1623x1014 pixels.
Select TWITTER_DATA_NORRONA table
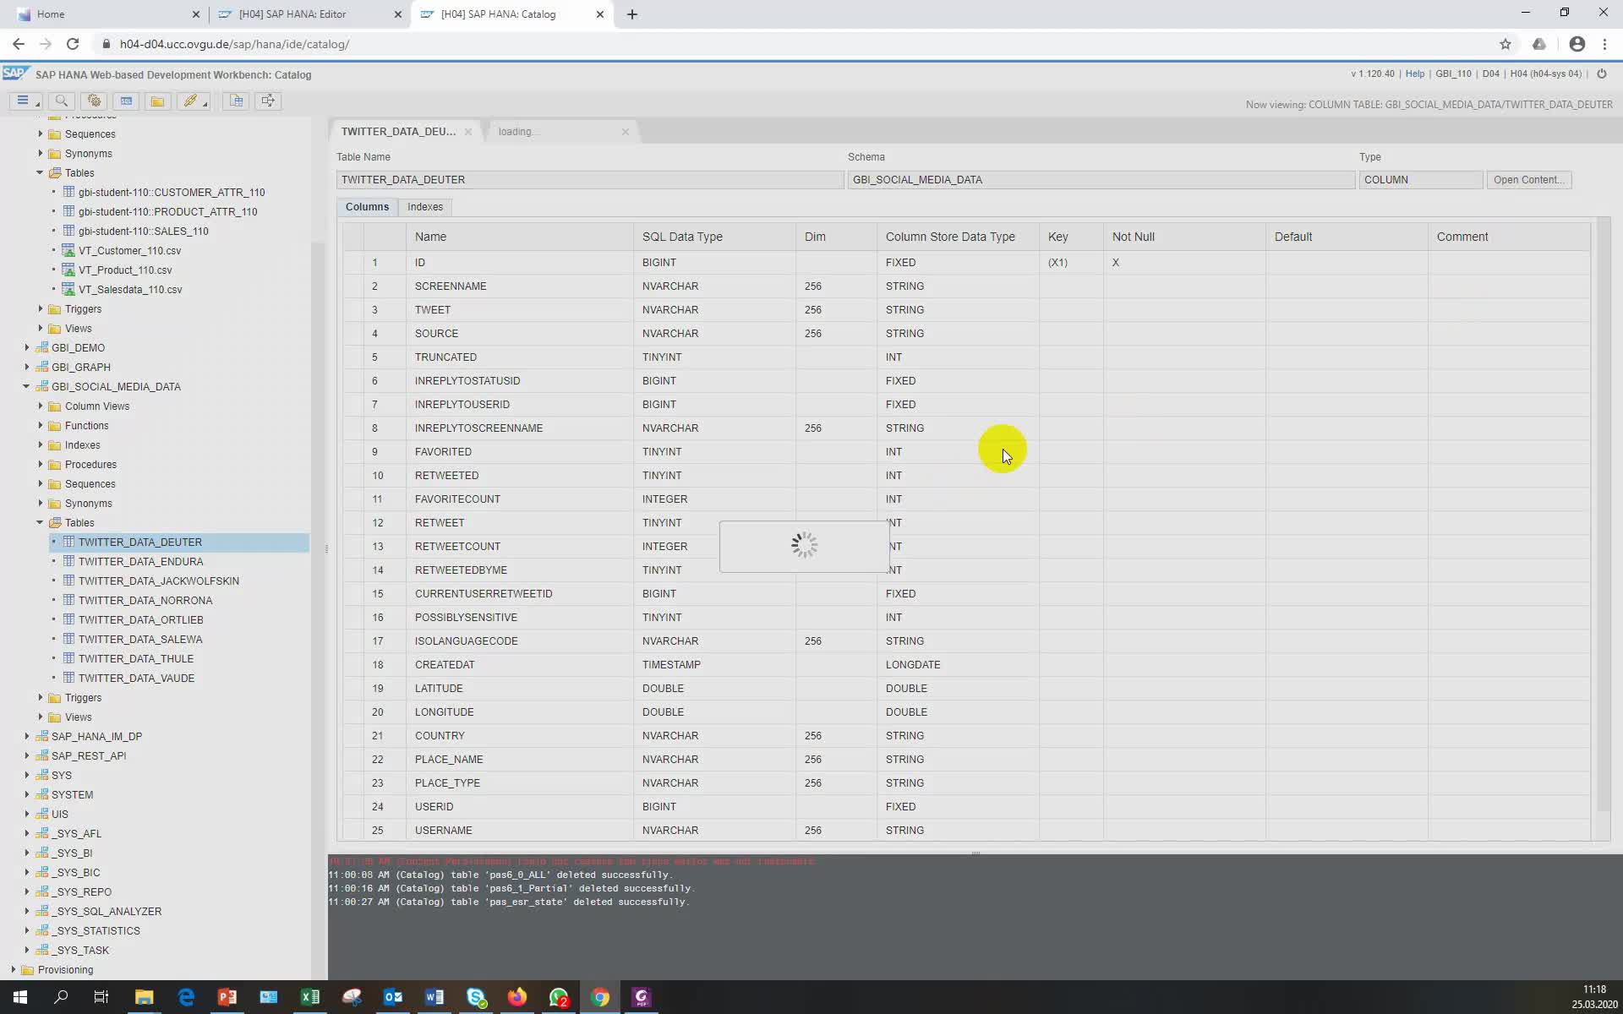pos(145,600)
